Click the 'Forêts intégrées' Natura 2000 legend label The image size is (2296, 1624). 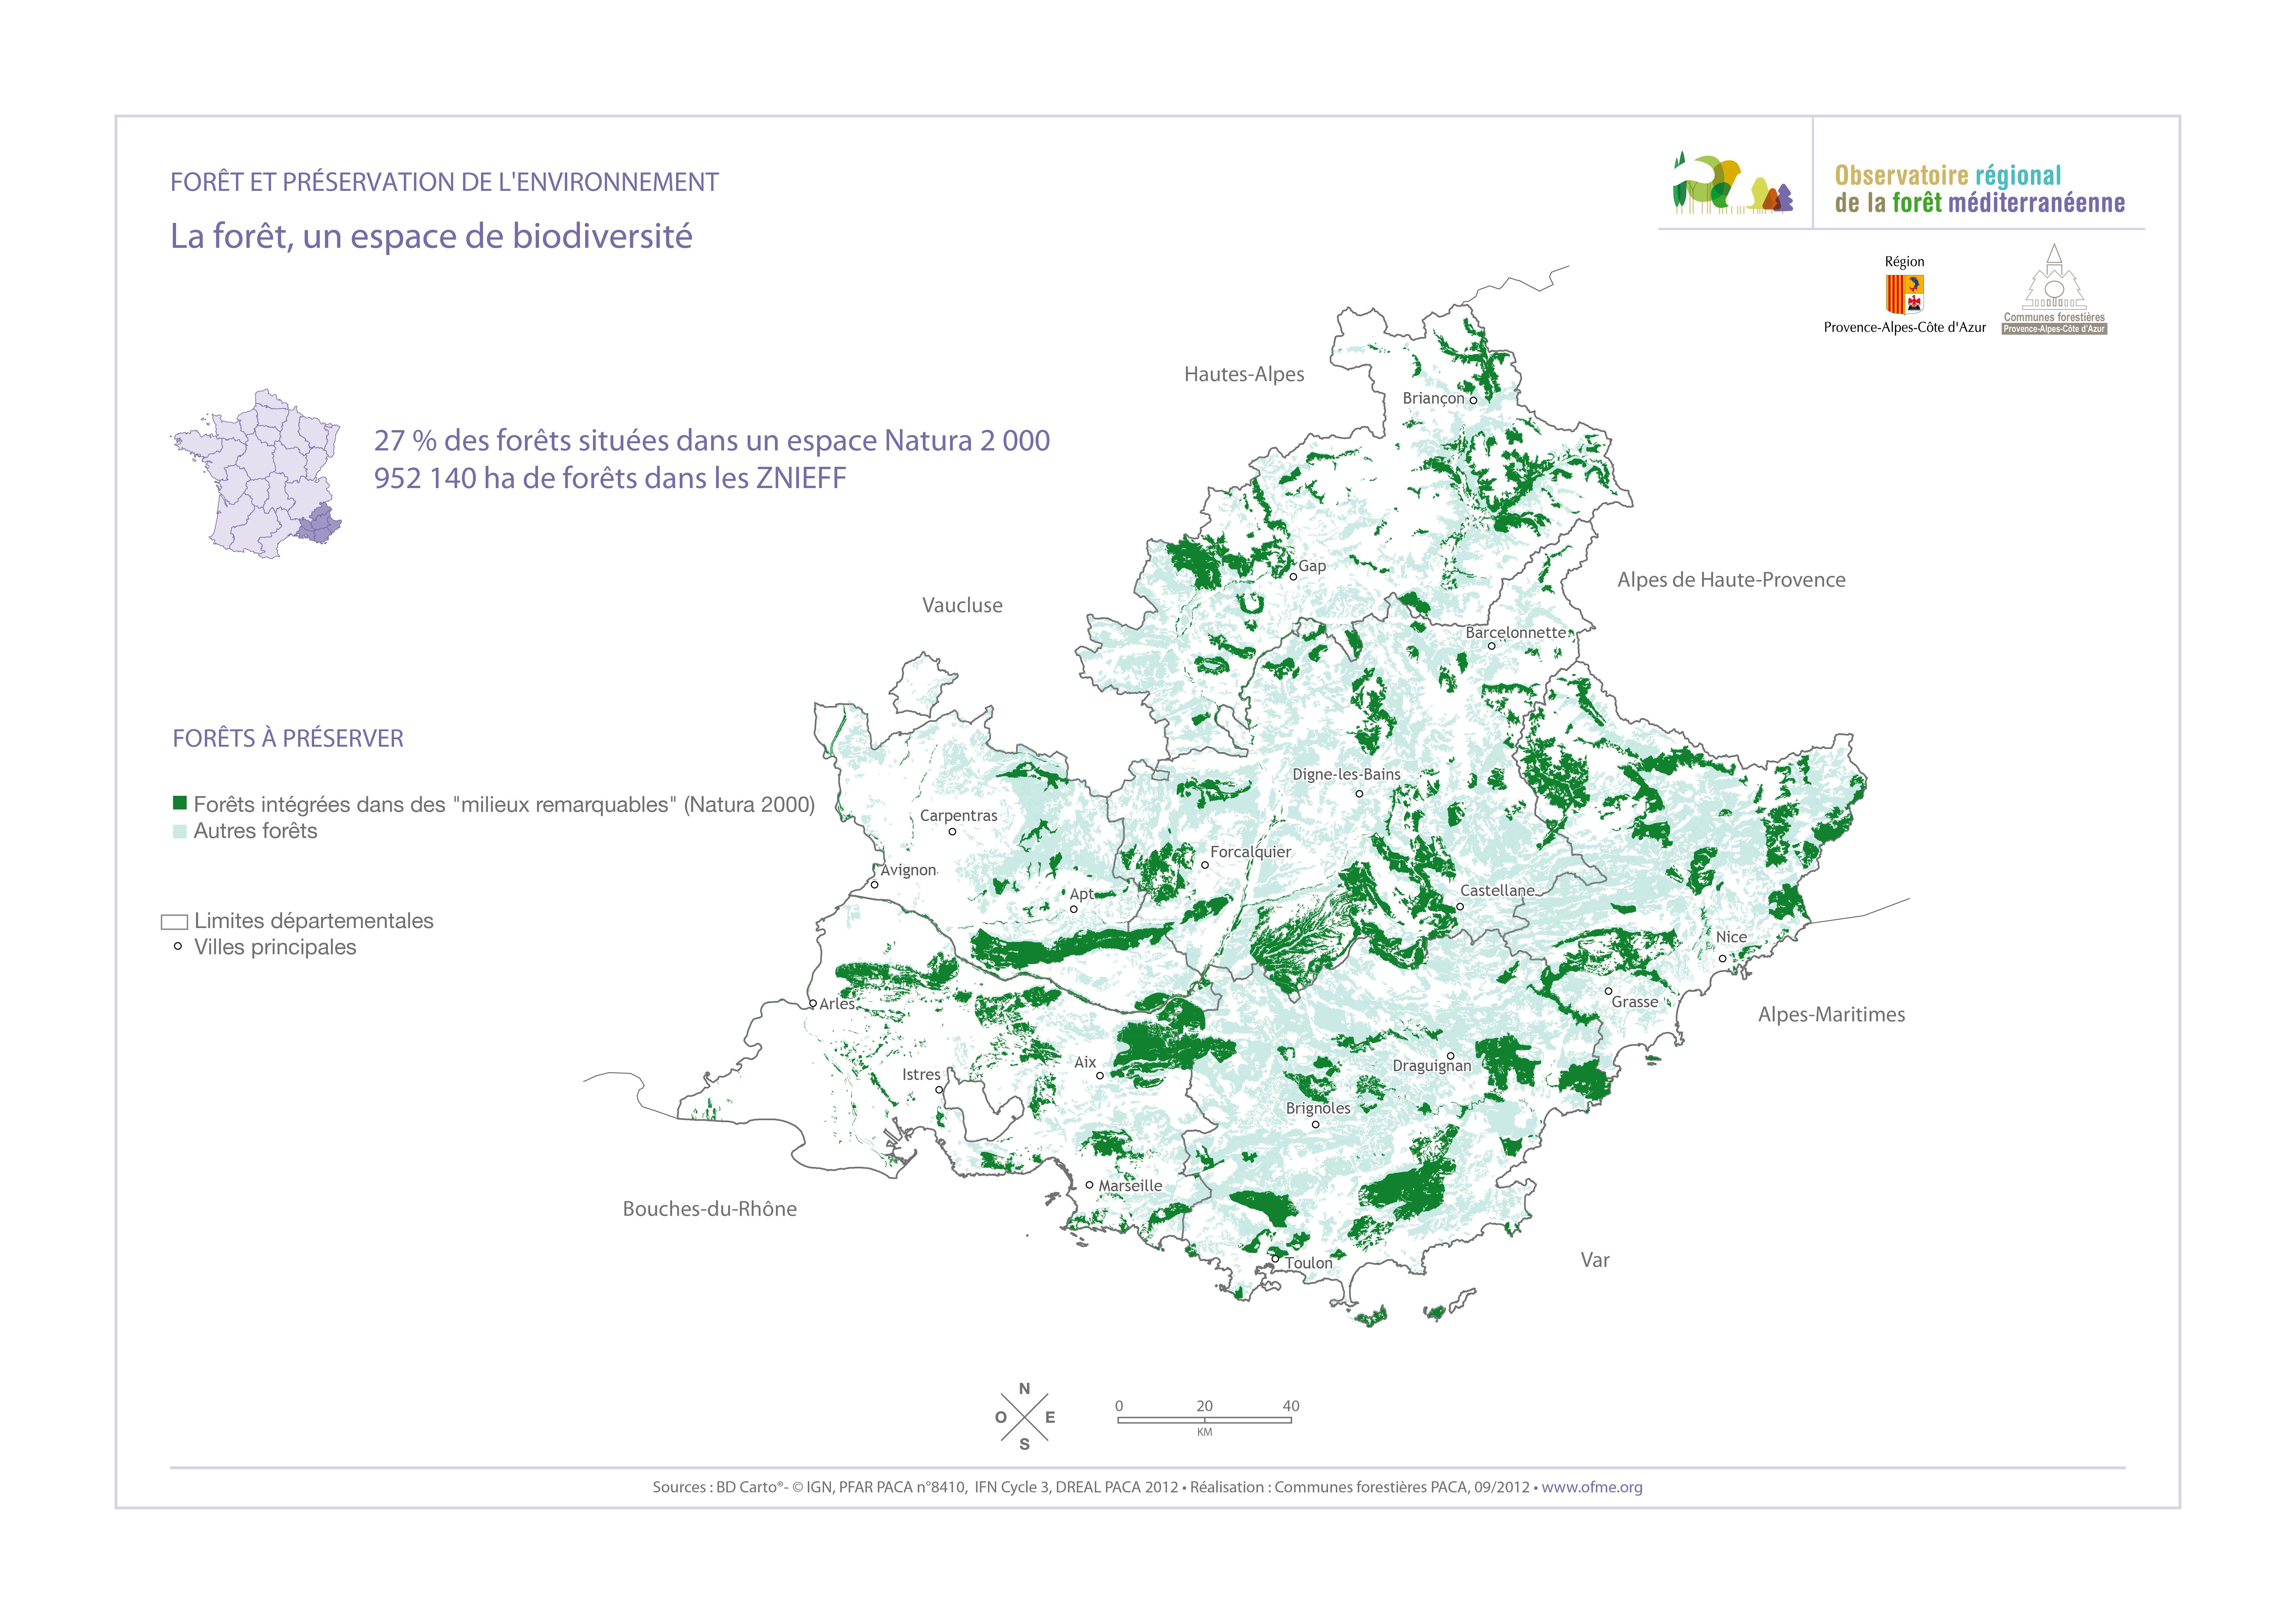pyautogui.click(x=504, y=805)
